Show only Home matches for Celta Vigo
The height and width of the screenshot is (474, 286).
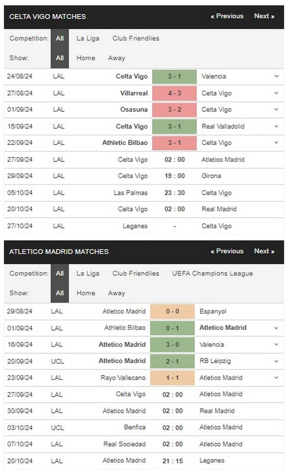click(86, 58)
